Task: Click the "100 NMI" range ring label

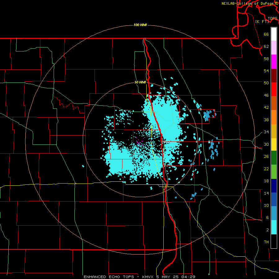Action: pos(140,25)
